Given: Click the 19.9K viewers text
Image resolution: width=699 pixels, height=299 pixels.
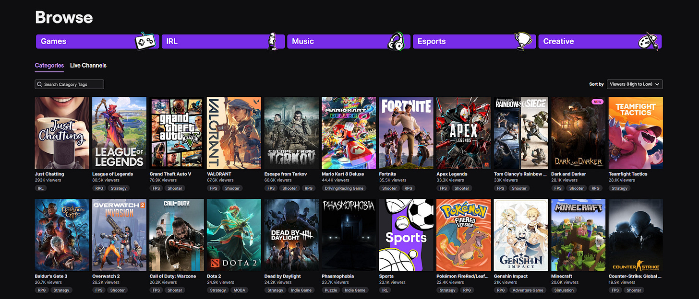Looking at the screenshot, I should click(622, 282).
